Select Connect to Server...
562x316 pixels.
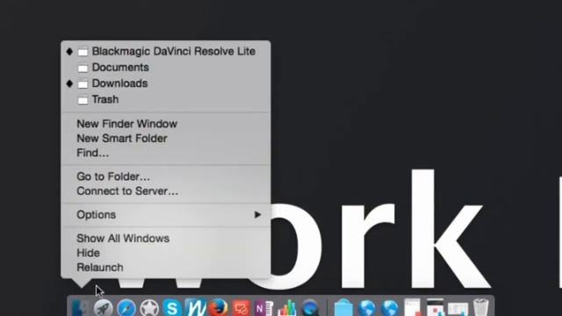click(166, 191)
